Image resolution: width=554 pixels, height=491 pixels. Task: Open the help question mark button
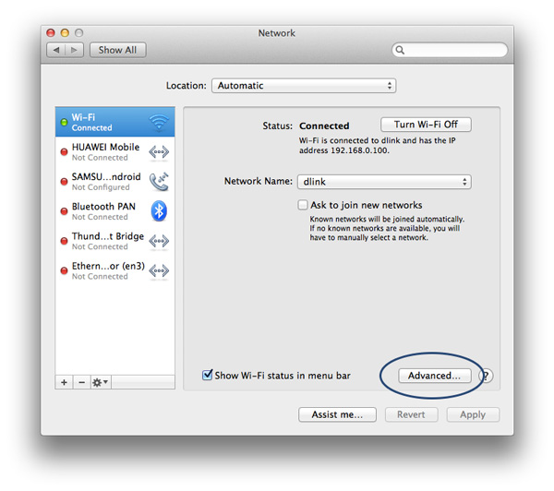[487, 376]
